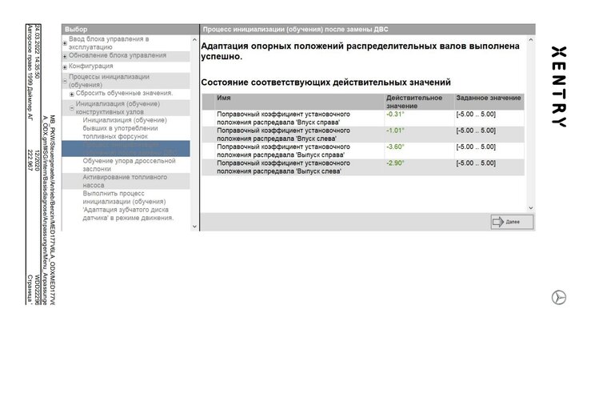Click scroll-up arrow of the results pane
Viewport: 591px width, 410px height.
[x=531, y=39]
